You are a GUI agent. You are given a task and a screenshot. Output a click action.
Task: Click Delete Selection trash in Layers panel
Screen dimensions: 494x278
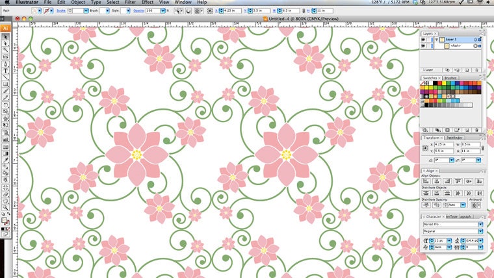[x=476, y=70]
